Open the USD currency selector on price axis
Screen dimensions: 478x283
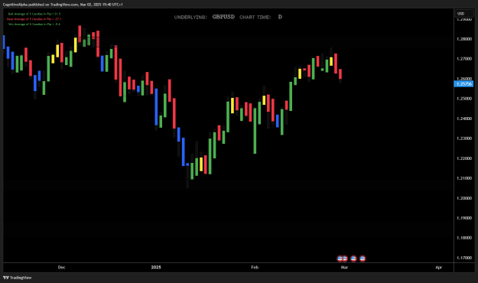(x=464, y=14)
